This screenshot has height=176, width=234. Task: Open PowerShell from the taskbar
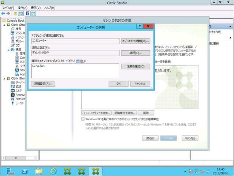click(25, 171)
